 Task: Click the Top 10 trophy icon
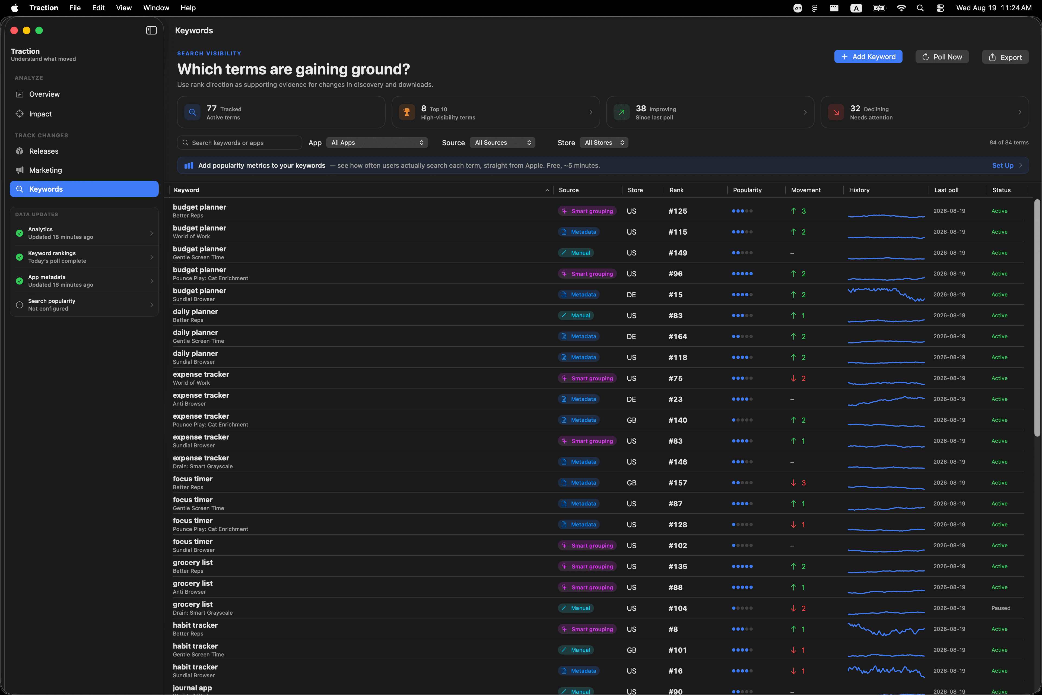coord(407,112)
